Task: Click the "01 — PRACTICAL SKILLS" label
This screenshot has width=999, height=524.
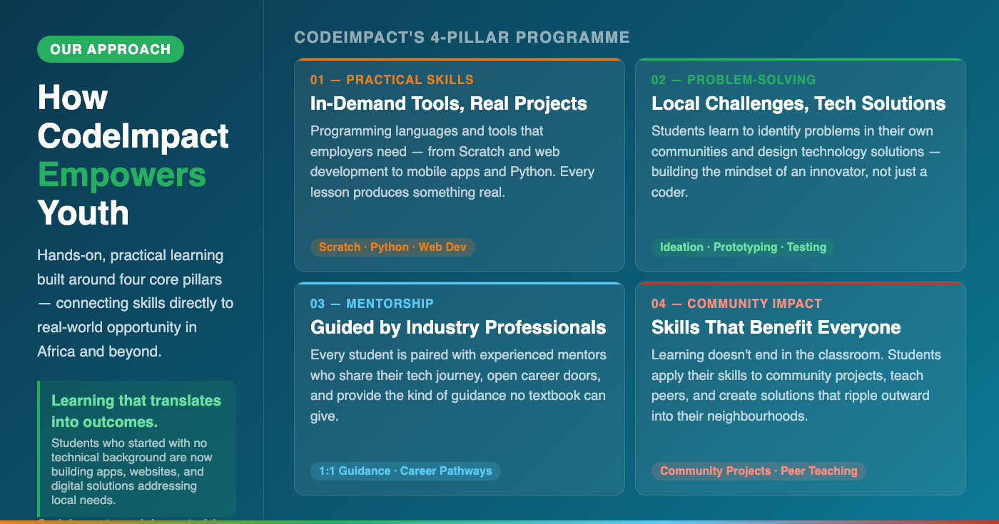Action: pyautogui.click(x=392, y=80)
